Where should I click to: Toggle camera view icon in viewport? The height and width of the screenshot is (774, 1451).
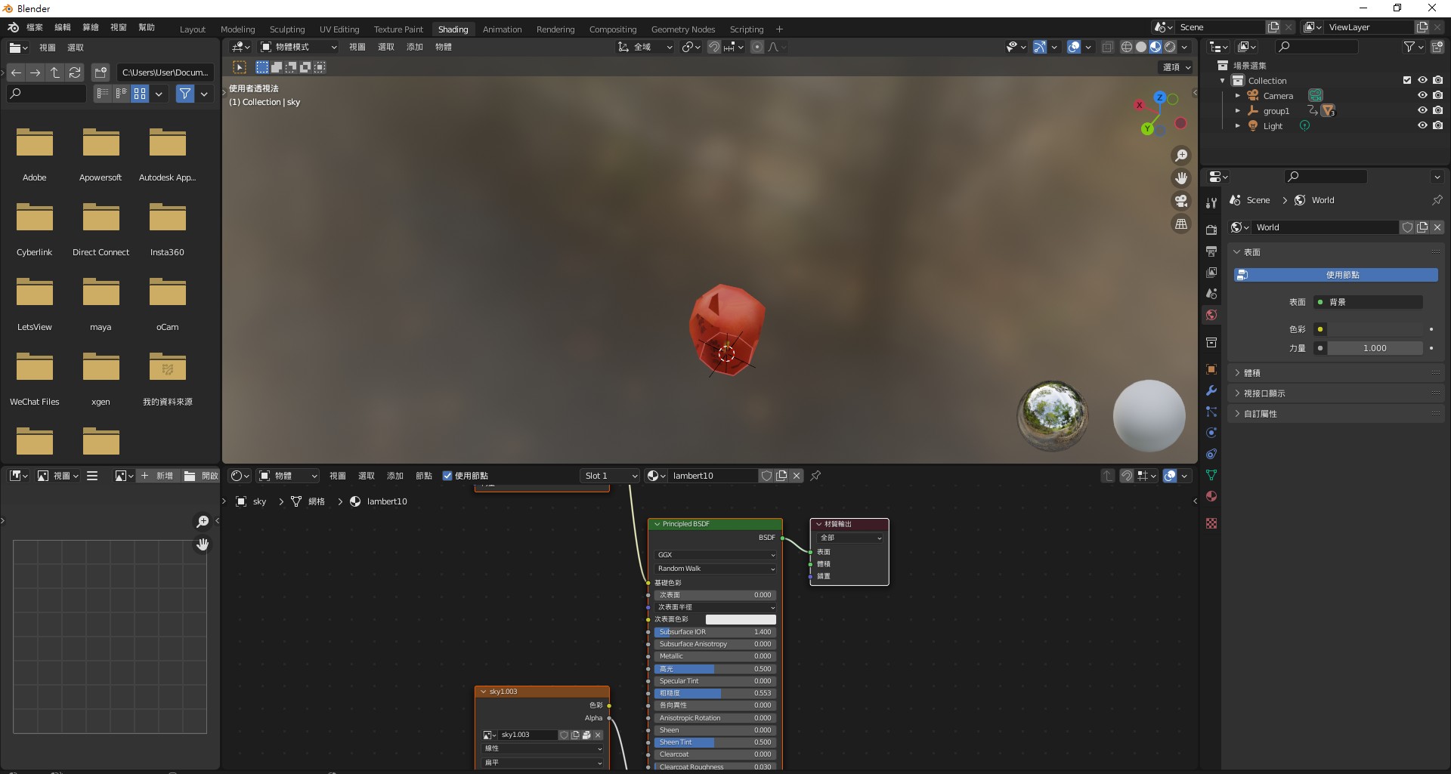pyautogui.click(x=1180, y=201)
